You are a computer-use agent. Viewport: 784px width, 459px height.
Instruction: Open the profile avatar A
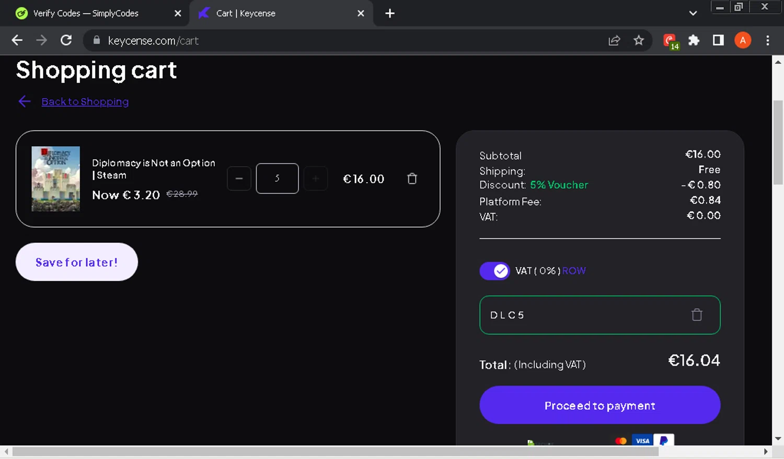(x=743, y=41)
